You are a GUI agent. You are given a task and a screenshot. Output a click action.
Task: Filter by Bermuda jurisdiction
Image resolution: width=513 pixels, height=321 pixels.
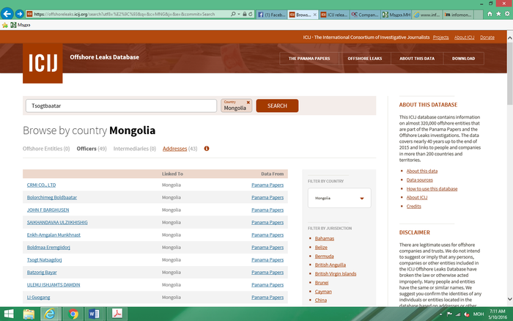pyautogui.click(x=324, y=256)
